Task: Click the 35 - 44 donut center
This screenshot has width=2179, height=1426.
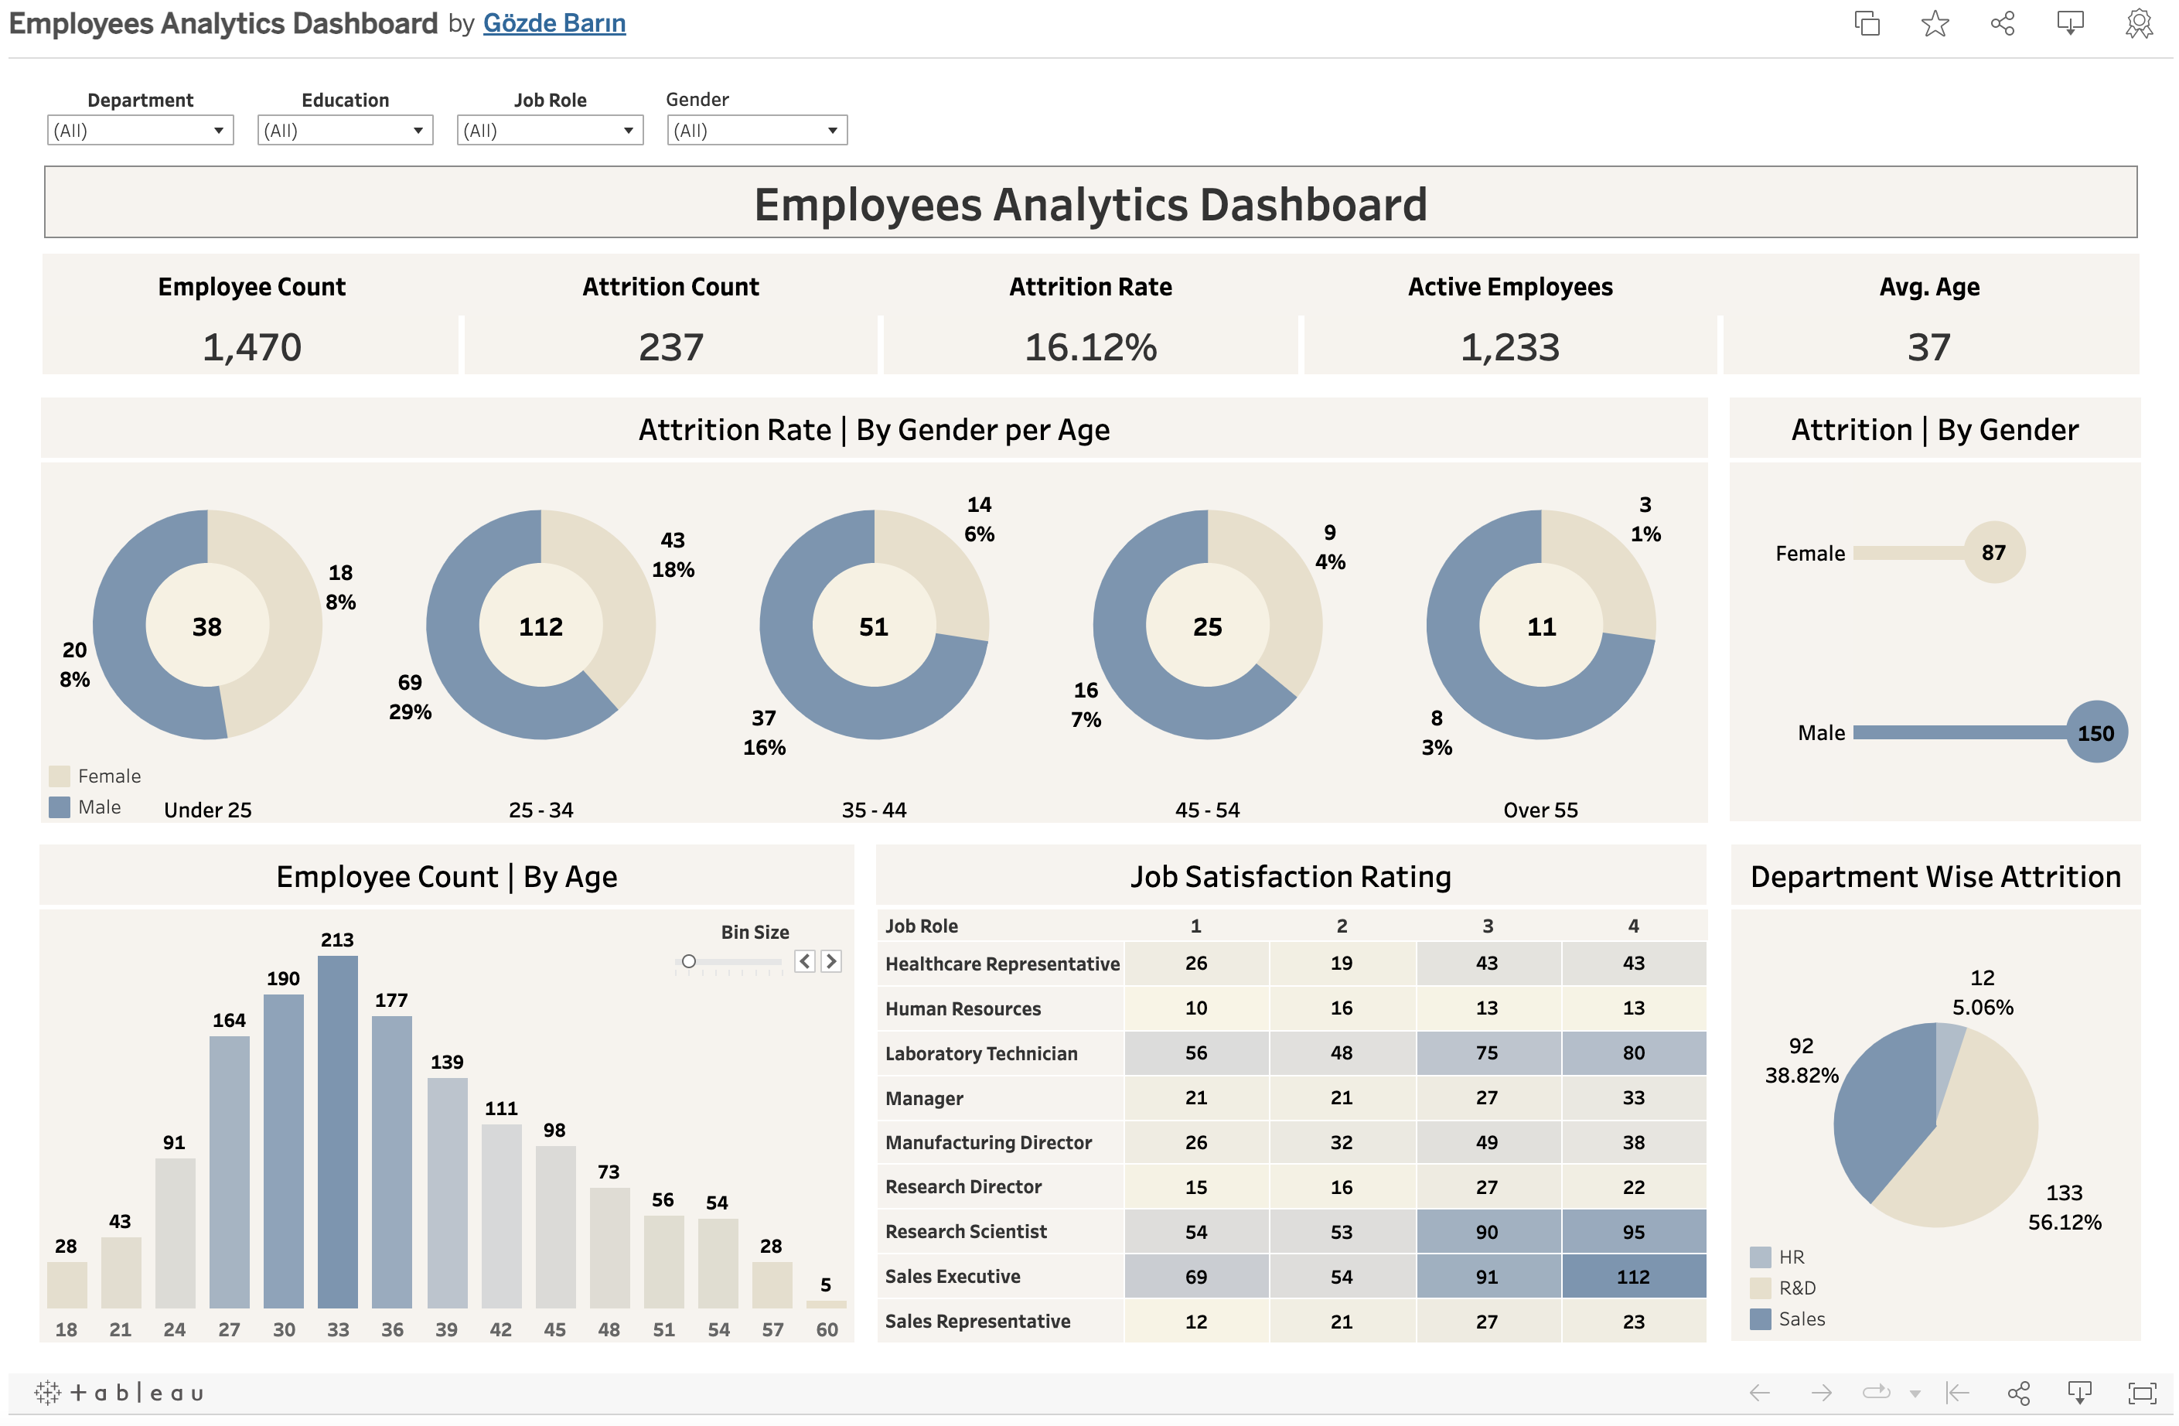Action: coord(875,626)
